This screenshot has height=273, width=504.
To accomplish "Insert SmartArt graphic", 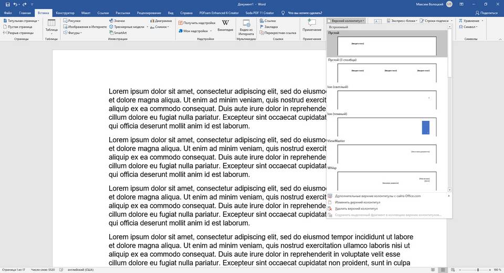I will tap(118, 33).
